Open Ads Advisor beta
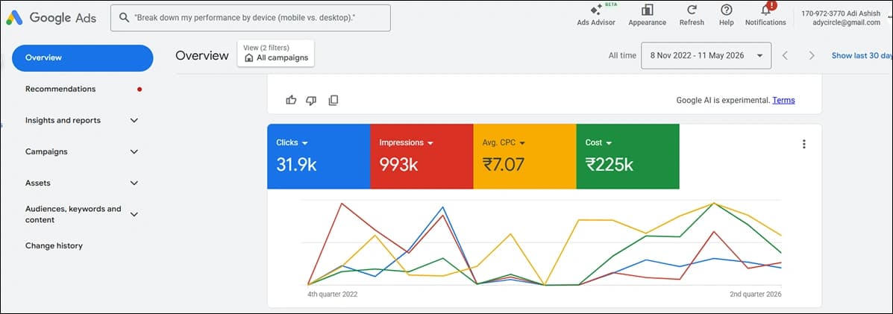This screenshot has height=314, width=893. [596, 15]
